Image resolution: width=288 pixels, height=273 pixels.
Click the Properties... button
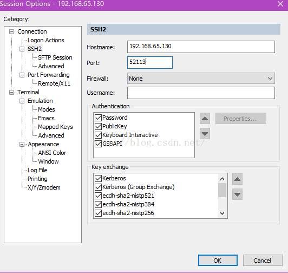(x=240, y=119)
